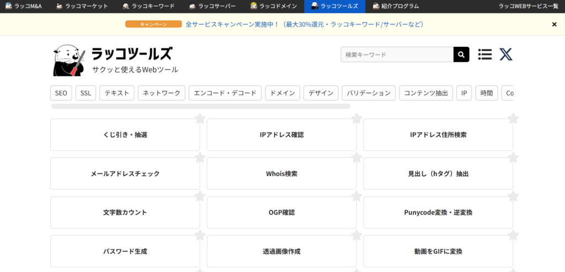Focus the 検索キーワード search field
565x272 pixels.
pos(397,55)
